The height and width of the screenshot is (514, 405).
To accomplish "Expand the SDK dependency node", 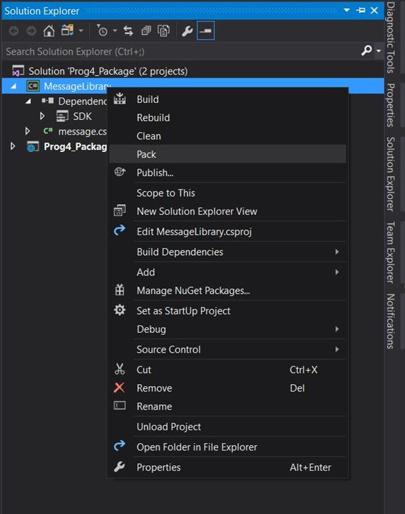I will tap(42, 116).
